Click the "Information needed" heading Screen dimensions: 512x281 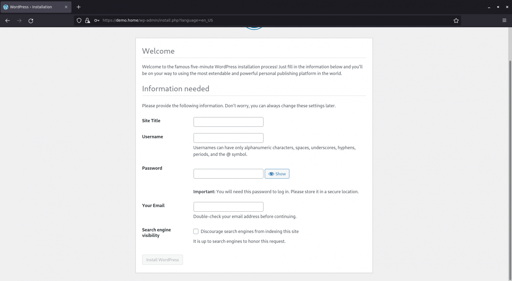point(176,88)
